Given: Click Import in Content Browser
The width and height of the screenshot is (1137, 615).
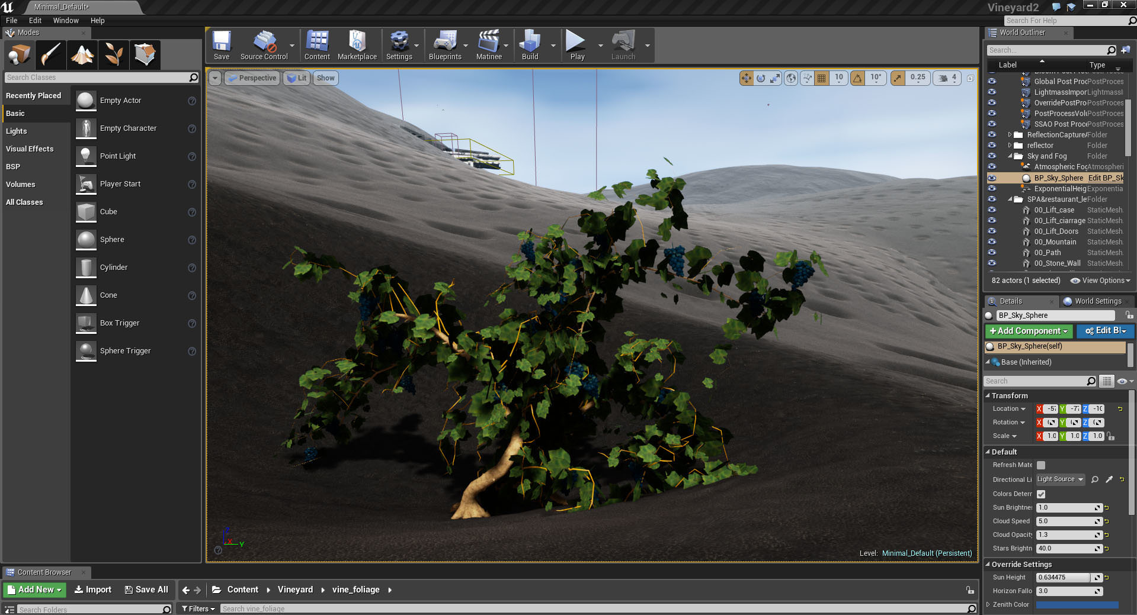Looking at the screenshot, I should pos(93,590).
